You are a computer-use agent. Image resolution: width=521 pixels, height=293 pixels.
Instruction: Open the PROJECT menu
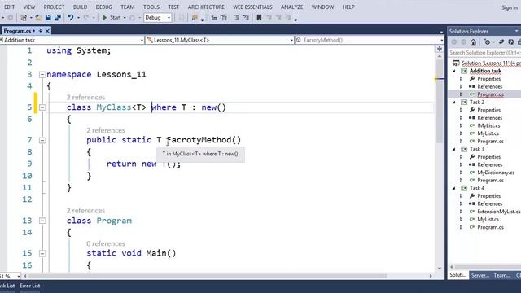tap(55, 7)
